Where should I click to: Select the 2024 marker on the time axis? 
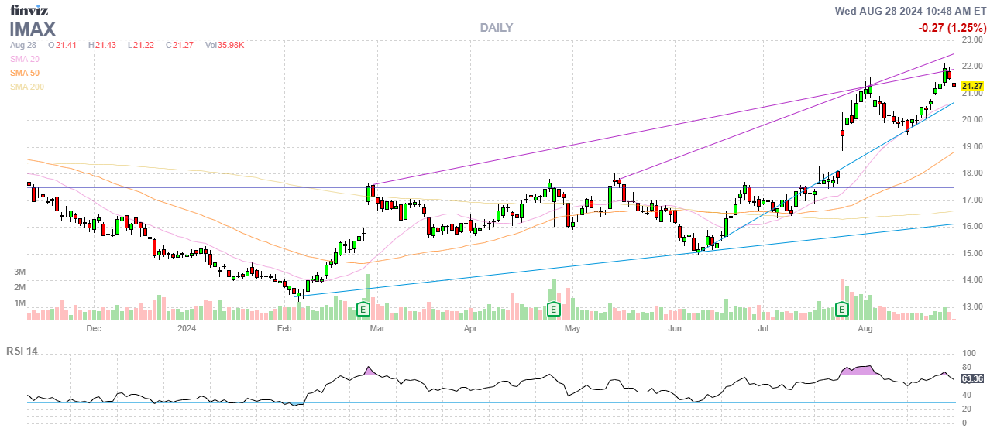pyautogui.click(x=187, y=328)
